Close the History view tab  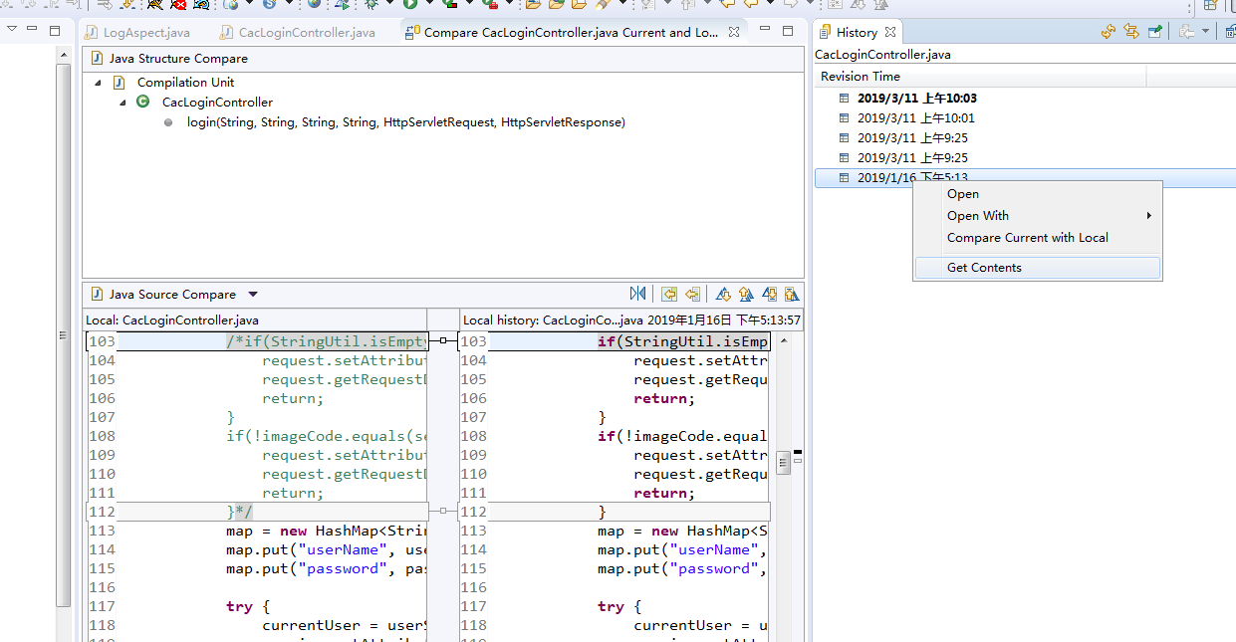(890, 32)
